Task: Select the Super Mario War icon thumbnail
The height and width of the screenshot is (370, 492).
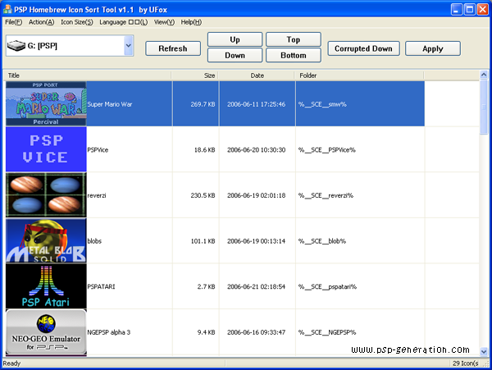Action: pos(46,104)
